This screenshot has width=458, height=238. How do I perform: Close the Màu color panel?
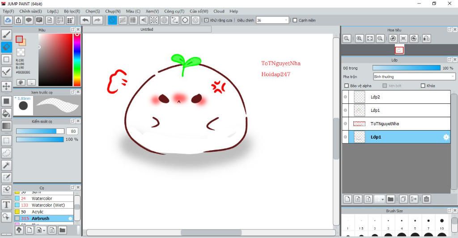coord(78,30)
